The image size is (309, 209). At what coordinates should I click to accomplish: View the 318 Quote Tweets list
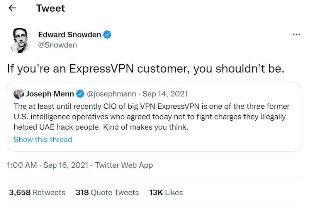coord(107,192)
